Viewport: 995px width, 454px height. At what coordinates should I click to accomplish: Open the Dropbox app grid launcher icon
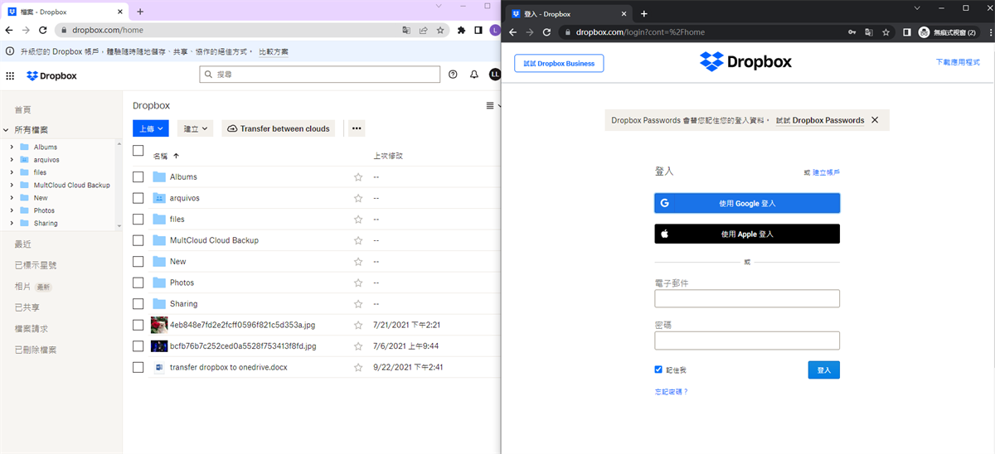click(x=10, y=75)
